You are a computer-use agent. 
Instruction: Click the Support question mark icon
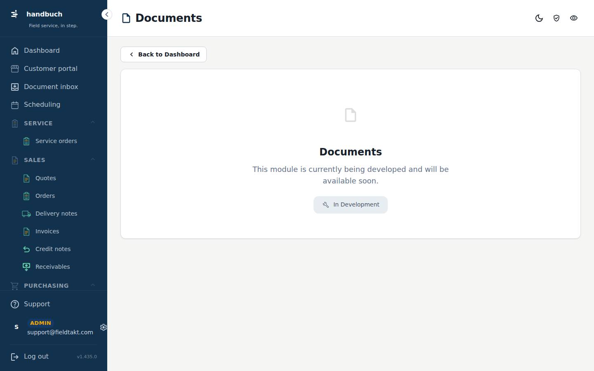point(15,304)
